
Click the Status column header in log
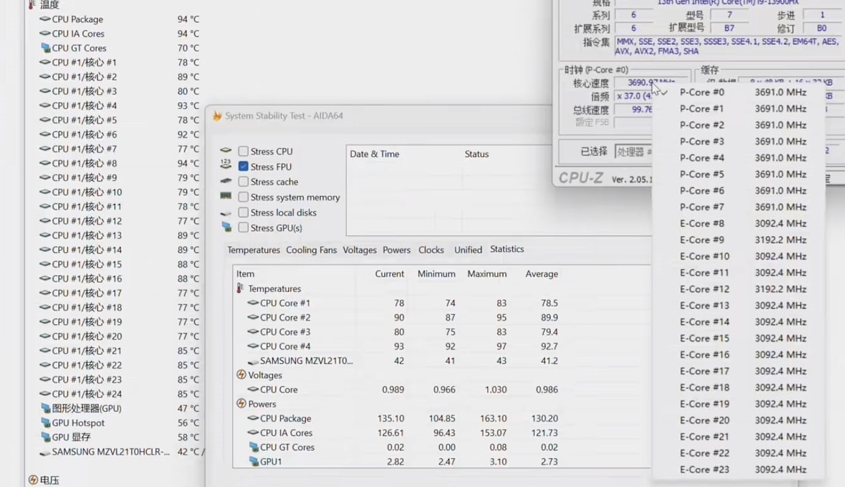click(477, 154)
